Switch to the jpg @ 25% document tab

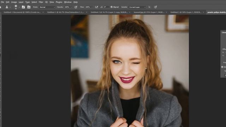click(149, 12)
